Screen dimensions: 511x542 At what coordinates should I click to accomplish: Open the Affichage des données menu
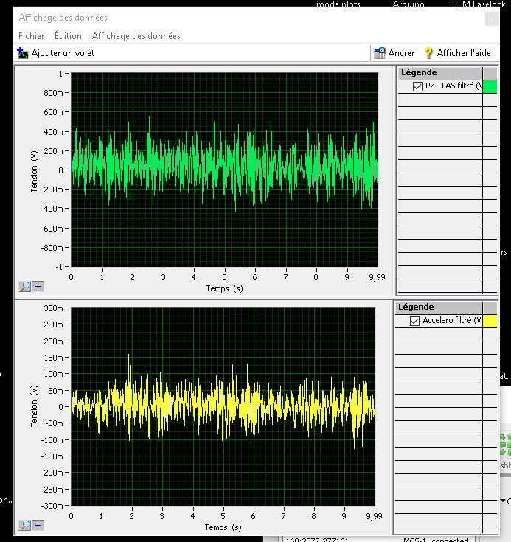point(136,36)
